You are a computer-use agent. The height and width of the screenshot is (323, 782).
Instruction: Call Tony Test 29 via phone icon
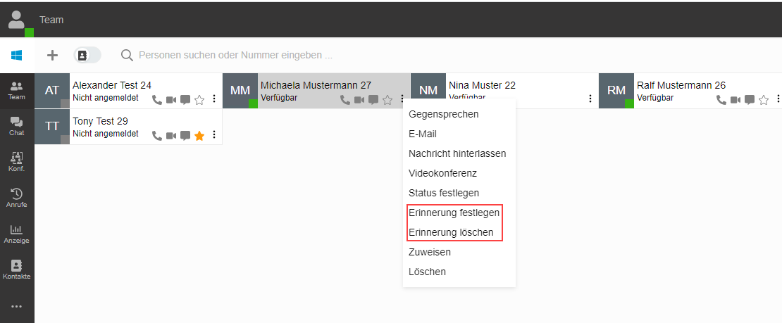click(x=157, y=136)
